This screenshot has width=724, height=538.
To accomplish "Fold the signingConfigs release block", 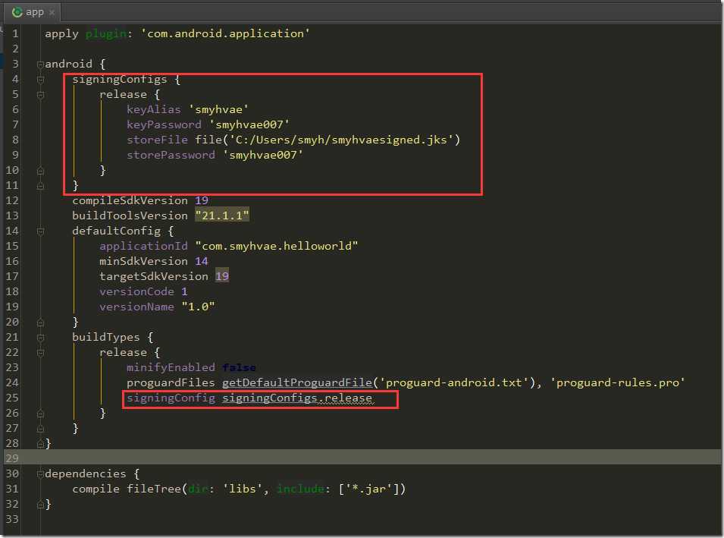I will pyautogui.click(x=41, y=95).
